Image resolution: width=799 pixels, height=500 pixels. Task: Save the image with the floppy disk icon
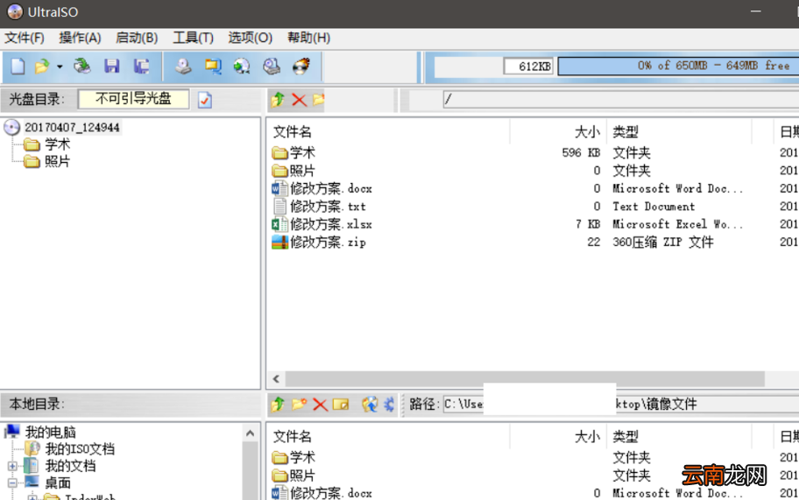coord(111,67)
